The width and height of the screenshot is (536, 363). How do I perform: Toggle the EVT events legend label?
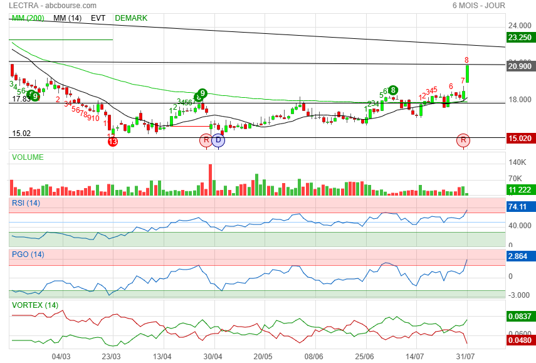click(98, 18)
